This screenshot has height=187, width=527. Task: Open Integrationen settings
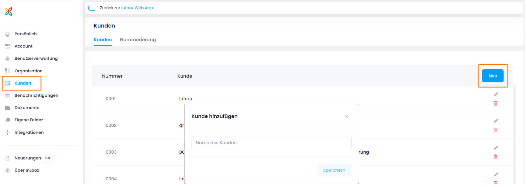click(x=29, y=132)
